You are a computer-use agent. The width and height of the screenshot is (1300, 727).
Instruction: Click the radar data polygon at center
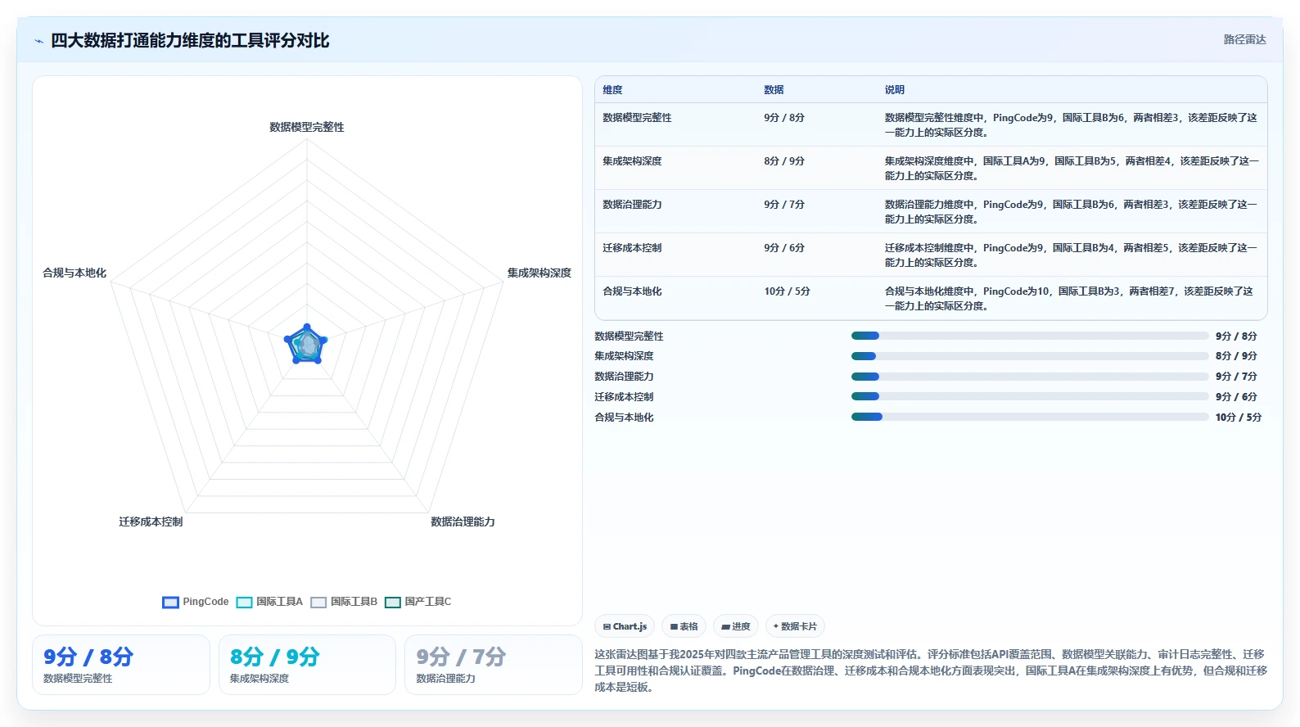306,345
